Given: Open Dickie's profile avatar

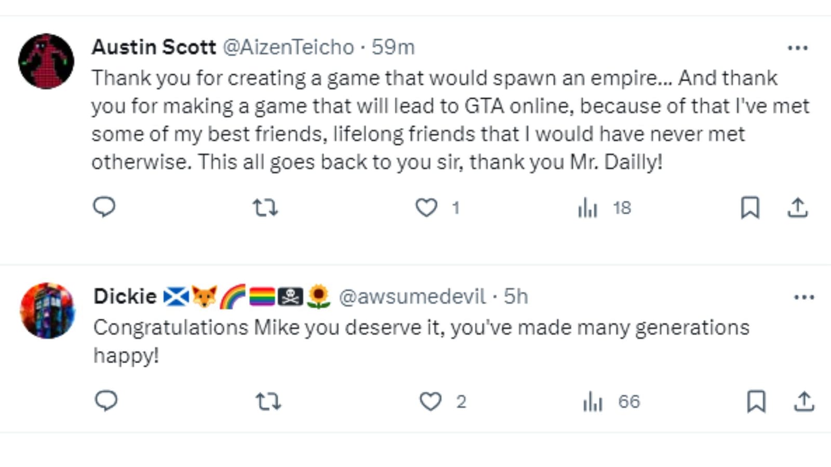Looking at the screenshot, I should click(x=48, y=311).
